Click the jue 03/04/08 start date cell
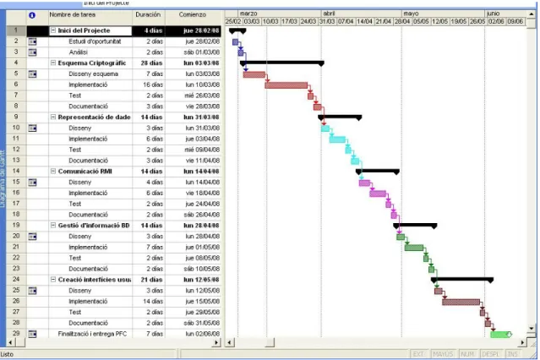Image resolution: width=540 pixels, height=360 pixels. pos(194,139)
